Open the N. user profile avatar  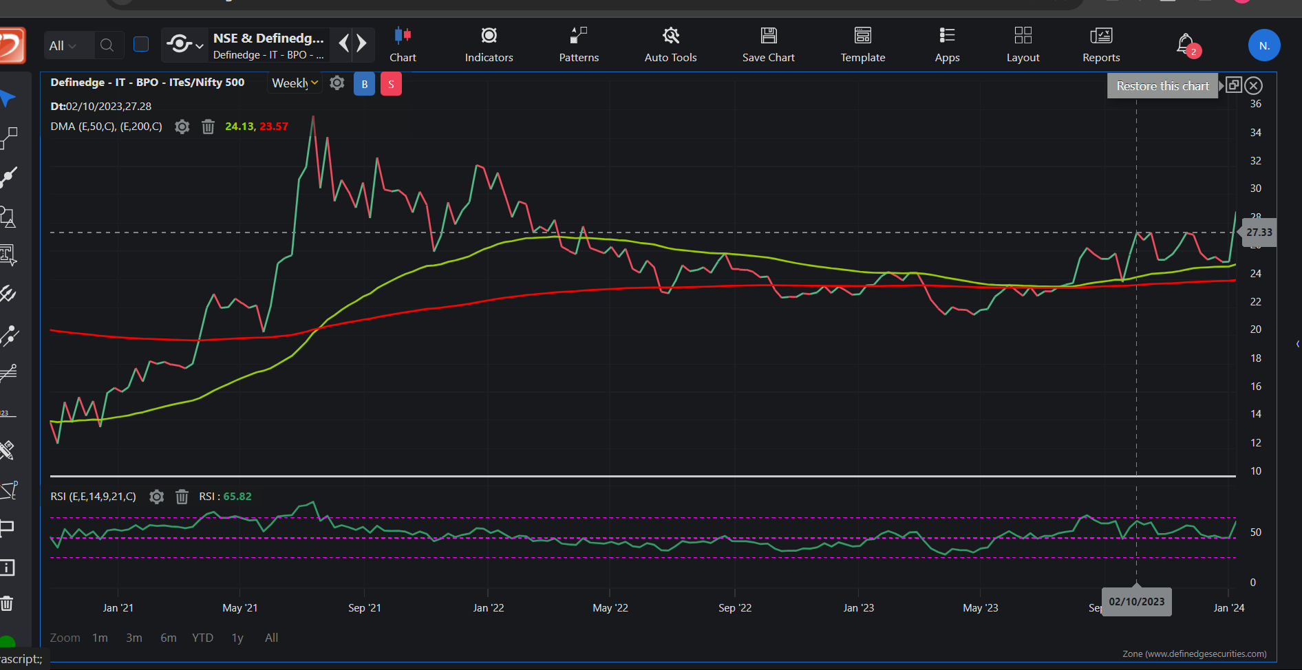coord(1264,45)
